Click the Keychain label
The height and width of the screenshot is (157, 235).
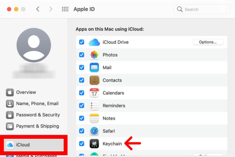click(112, 144)
